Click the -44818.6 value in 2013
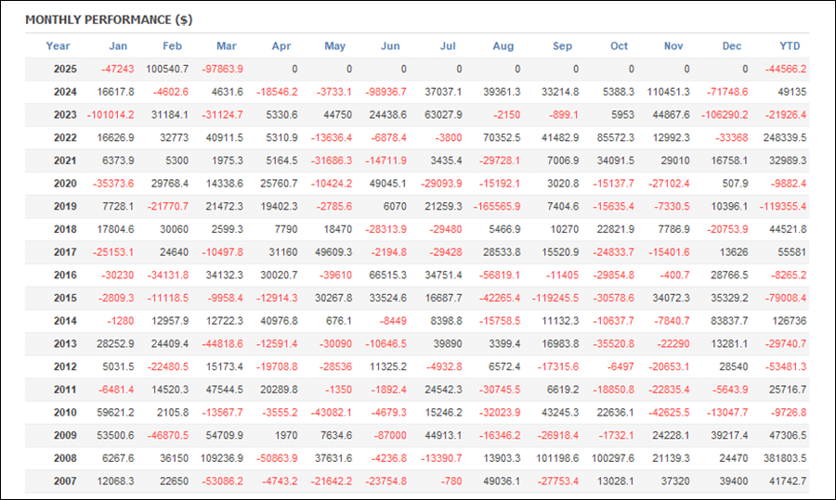 pyautogui.click(x=222, y=344)
